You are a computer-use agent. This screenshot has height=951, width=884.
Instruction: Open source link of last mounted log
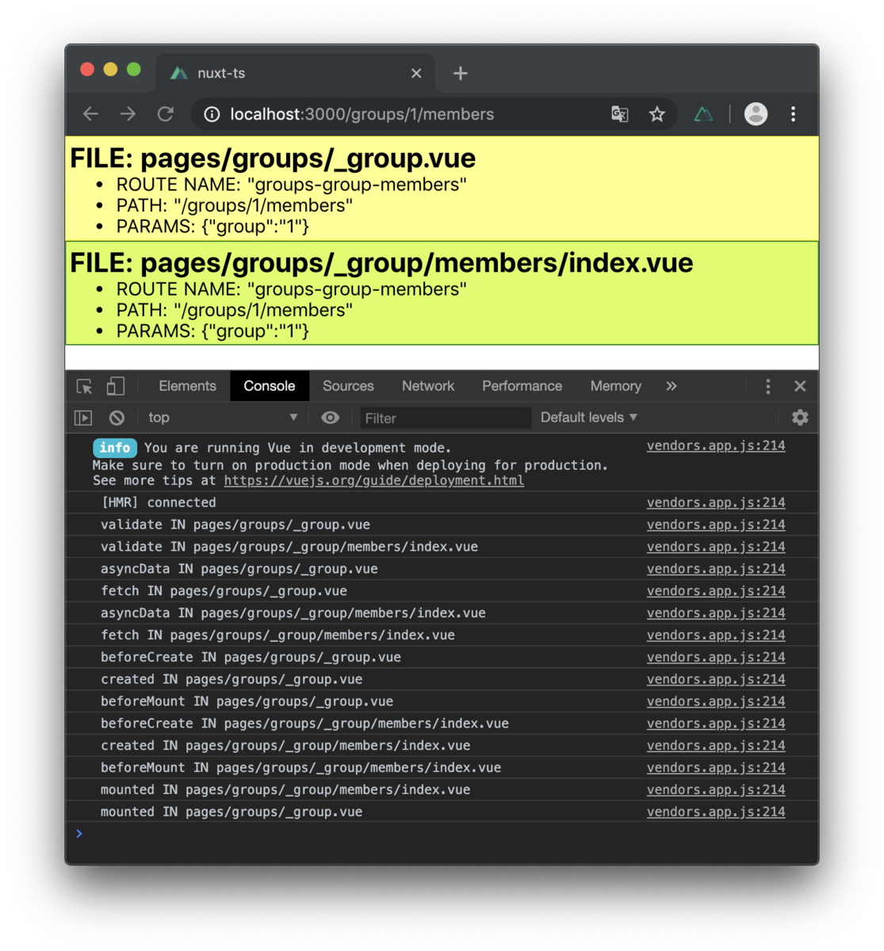716,812
